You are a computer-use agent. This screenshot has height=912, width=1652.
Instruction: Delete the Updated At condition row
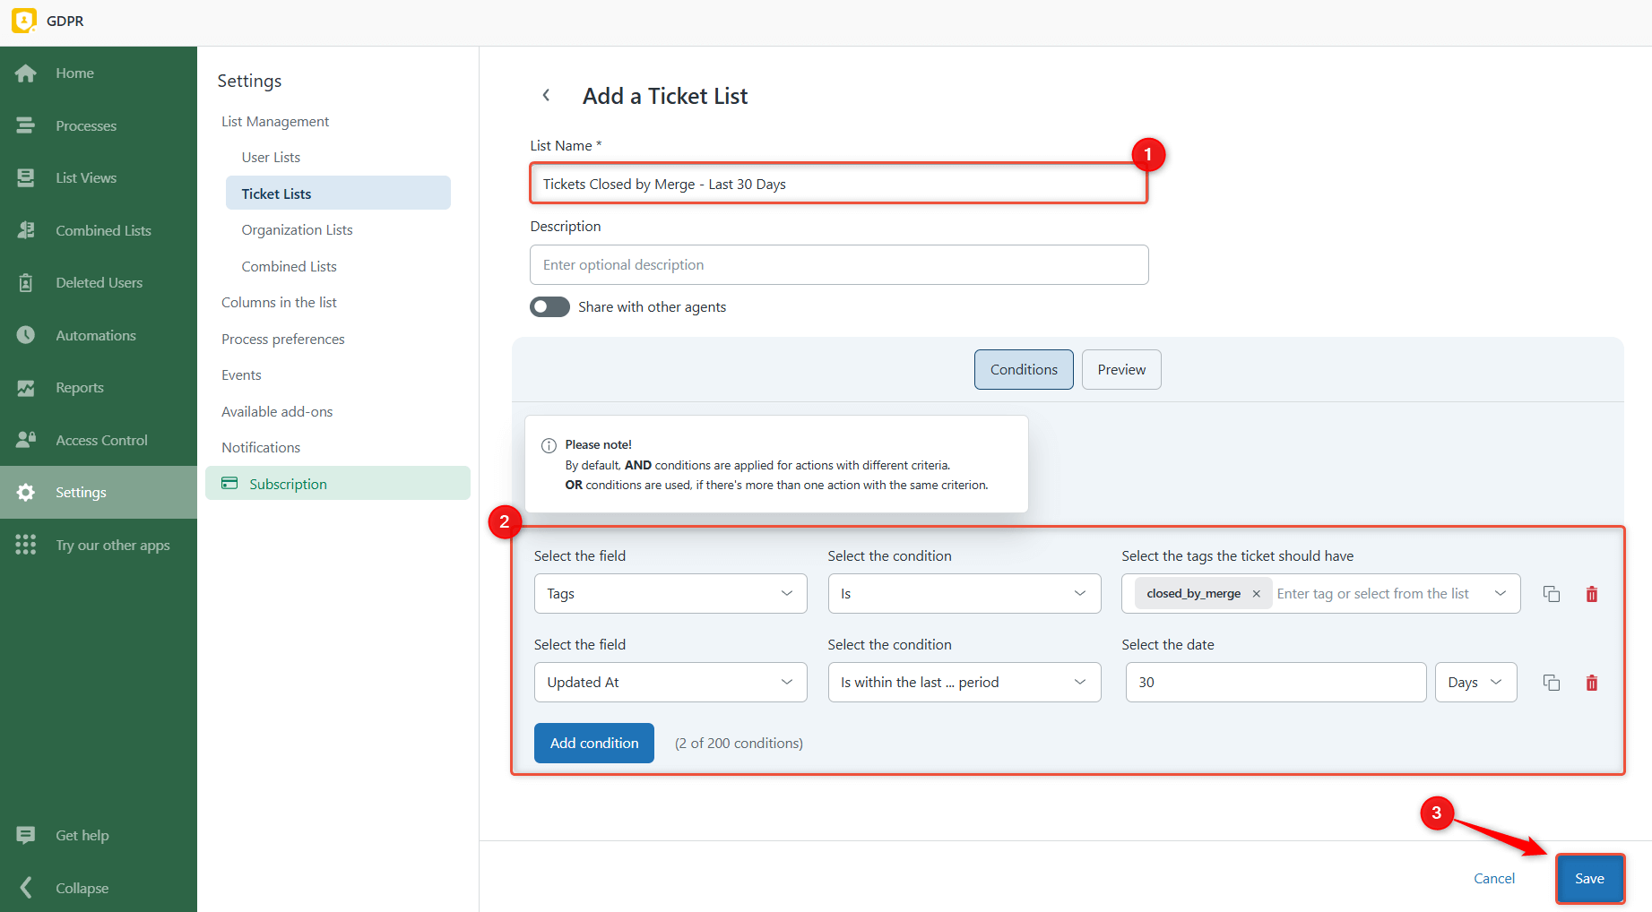point(1591,683)
